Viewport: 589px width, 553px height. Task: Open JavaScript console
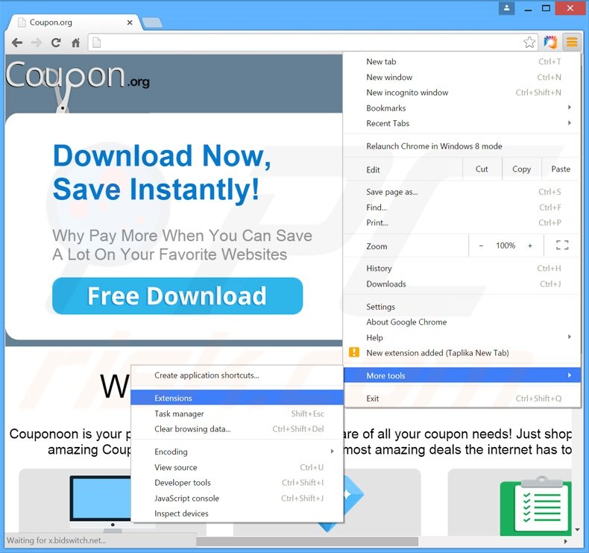237,498
